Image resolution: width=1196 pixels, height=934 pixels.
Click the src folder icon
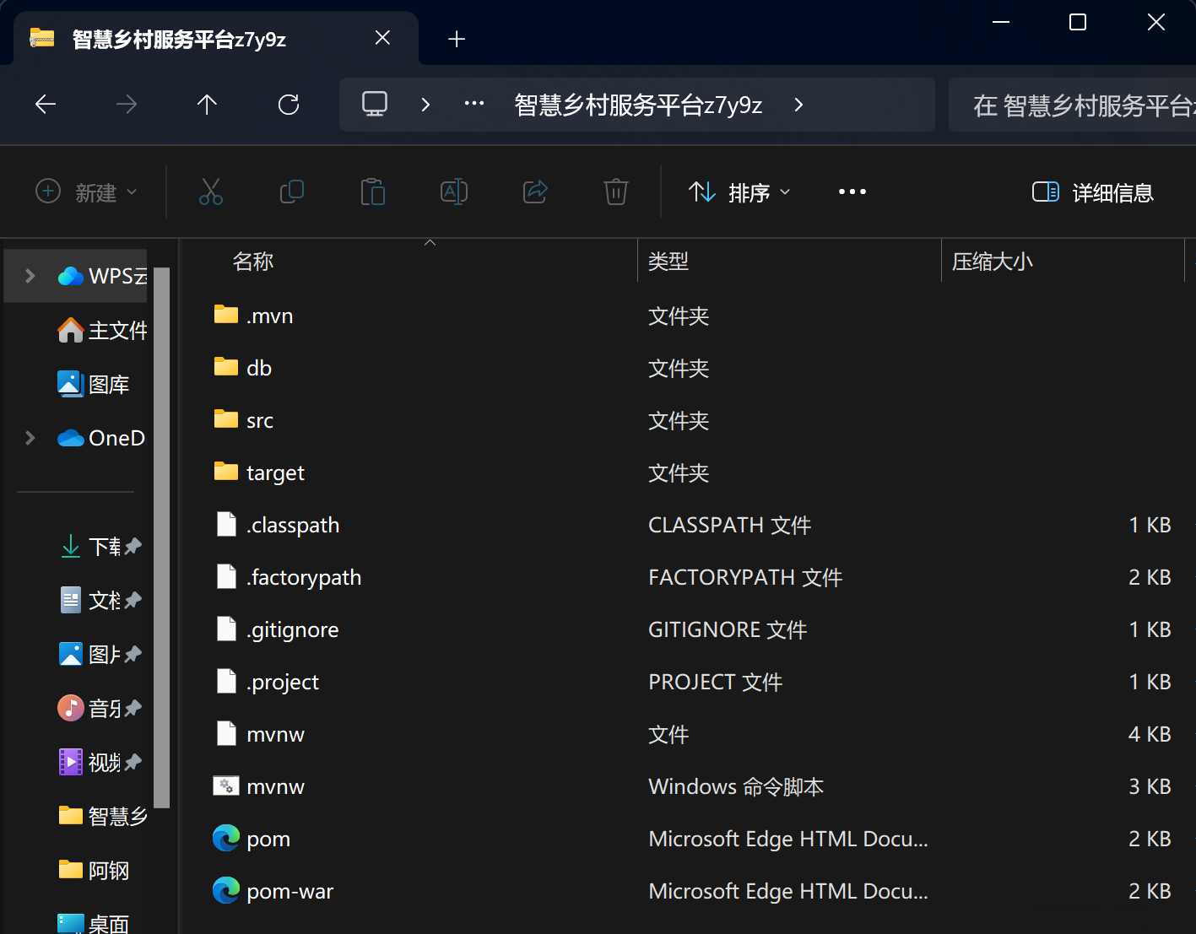tap(226, 419)
